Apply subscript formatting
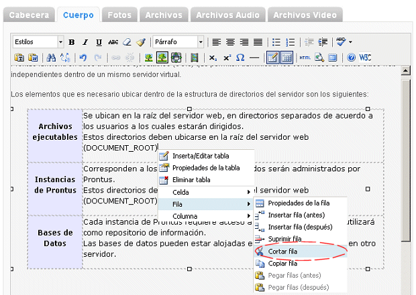The image size is (416, 295). coord(213,58)
